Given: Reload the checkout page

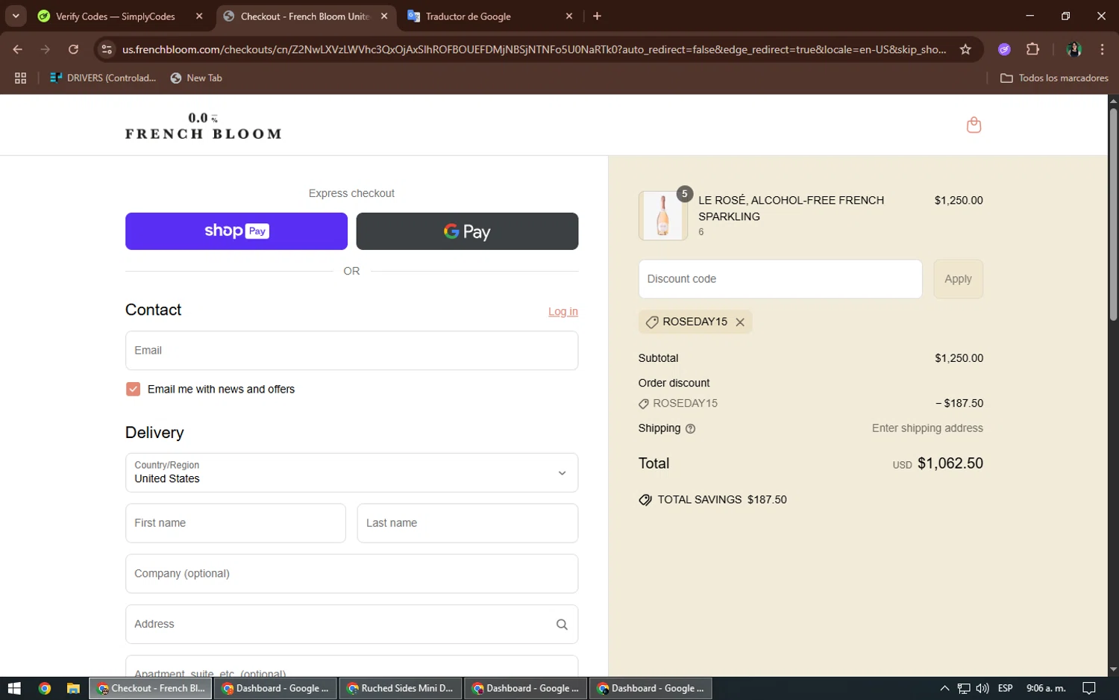Looking at the screenshot, I should coord(73,49).
